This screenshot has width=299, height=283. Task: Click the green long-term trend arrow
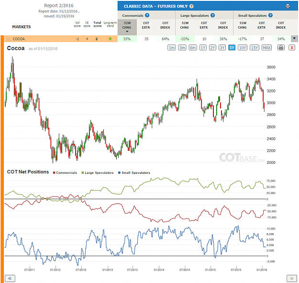click(x=110, y=39)
